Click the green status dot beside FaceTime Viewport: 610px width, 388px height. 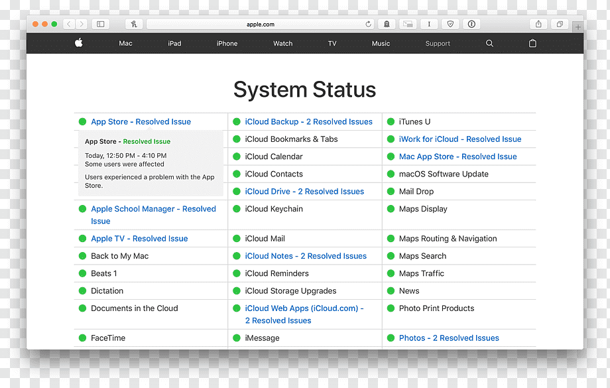82,338
